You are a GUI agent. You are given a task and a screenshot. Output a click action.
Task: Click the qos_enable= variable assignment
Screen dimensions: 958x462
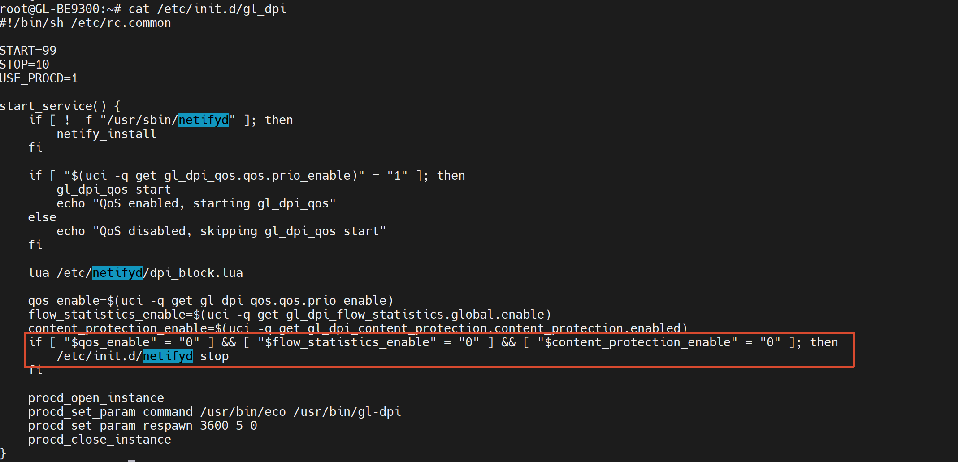click(211, 301)
